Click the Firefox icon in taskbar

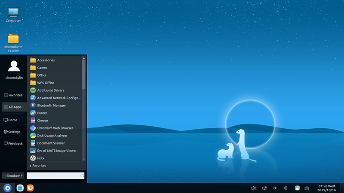pyautogui.click(x=30, y=188)
